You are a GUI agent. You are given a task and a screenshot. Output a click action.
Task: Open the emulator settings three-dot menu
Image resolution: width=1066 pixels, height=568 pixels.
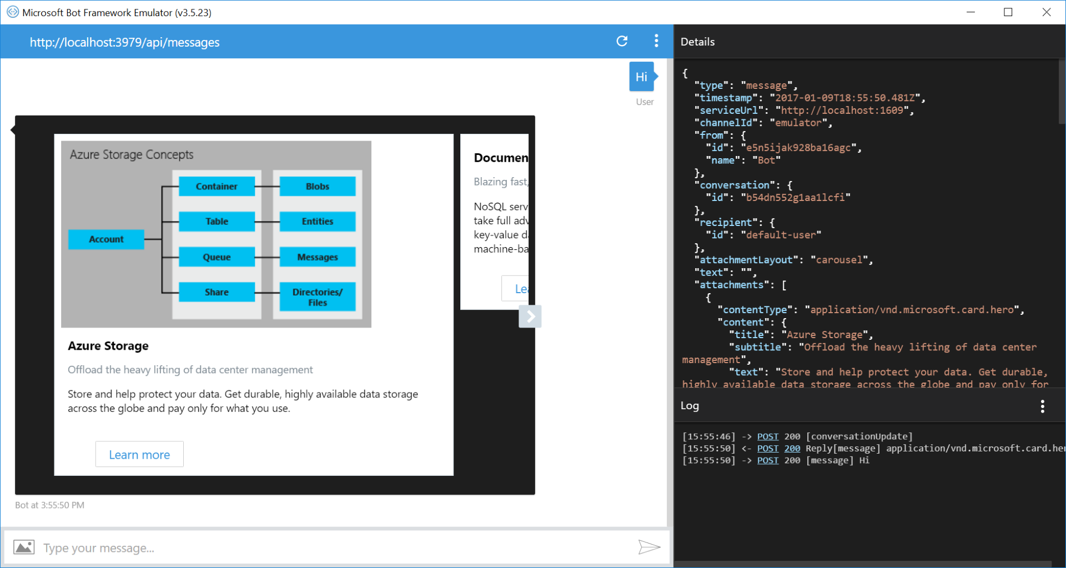pos(656,41)
